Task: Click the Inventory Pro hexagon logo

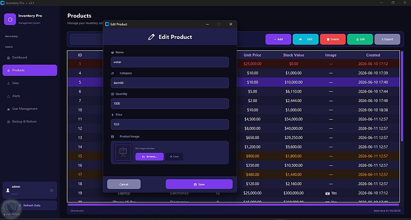Action: tap(10, 19)
